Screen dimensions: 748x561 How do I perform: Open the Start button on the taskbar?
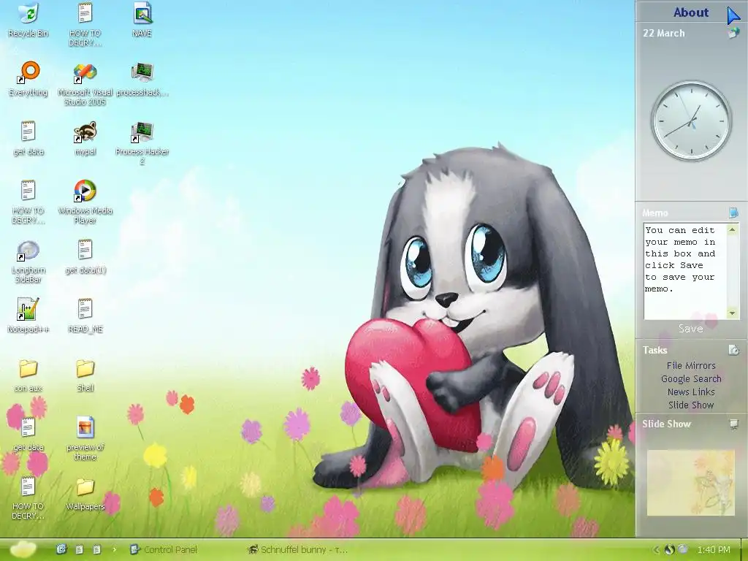[x=22, y=549]
